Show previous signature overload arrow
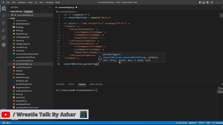This screenshot has width=223, height=125. [x=100, y=57]
